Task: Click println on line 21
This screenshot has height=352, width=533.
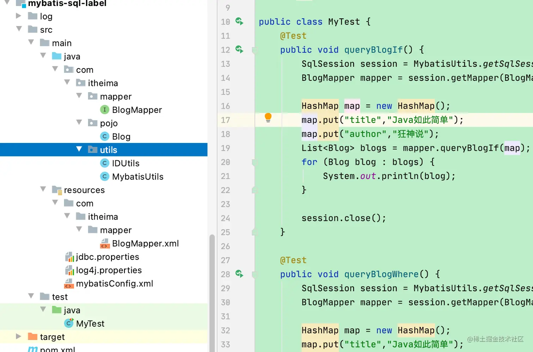Action: (x=400, y=176)
